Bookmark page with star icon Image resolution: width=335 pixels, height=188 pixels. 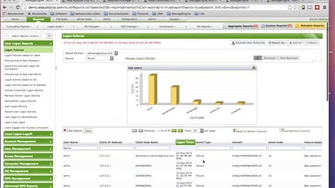295,7
